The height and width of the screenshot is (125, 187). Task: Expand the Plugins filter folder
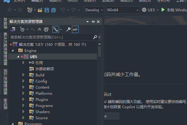[x=23, y=99]
